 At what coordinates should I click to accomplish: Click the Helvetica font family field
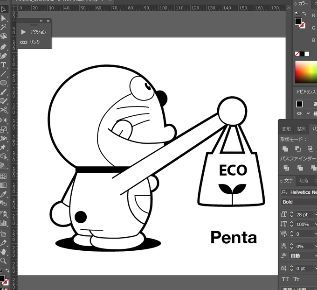299,192
